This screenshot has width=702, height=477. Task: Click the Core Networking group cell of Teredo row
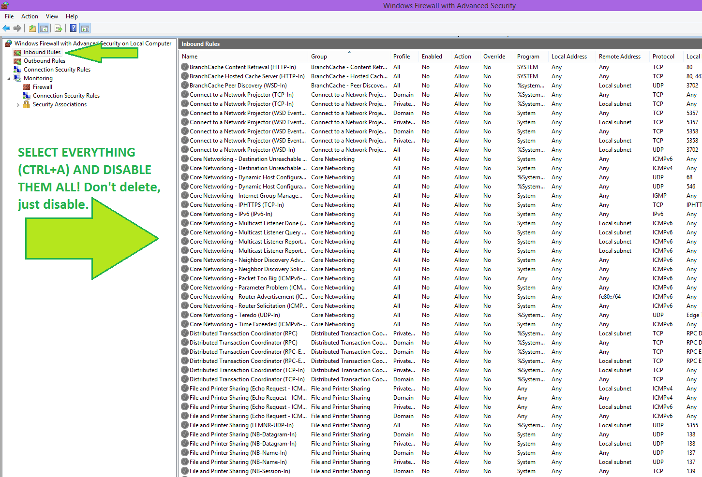(333, 315)
